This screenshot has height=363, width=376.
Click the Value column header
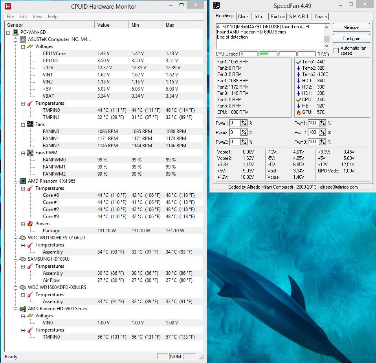(x=112, y=25)
